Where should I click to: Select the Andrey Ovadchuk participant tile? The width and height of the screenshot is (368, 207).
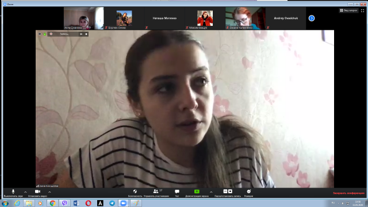pyautogui.click(x=286, y=18)
